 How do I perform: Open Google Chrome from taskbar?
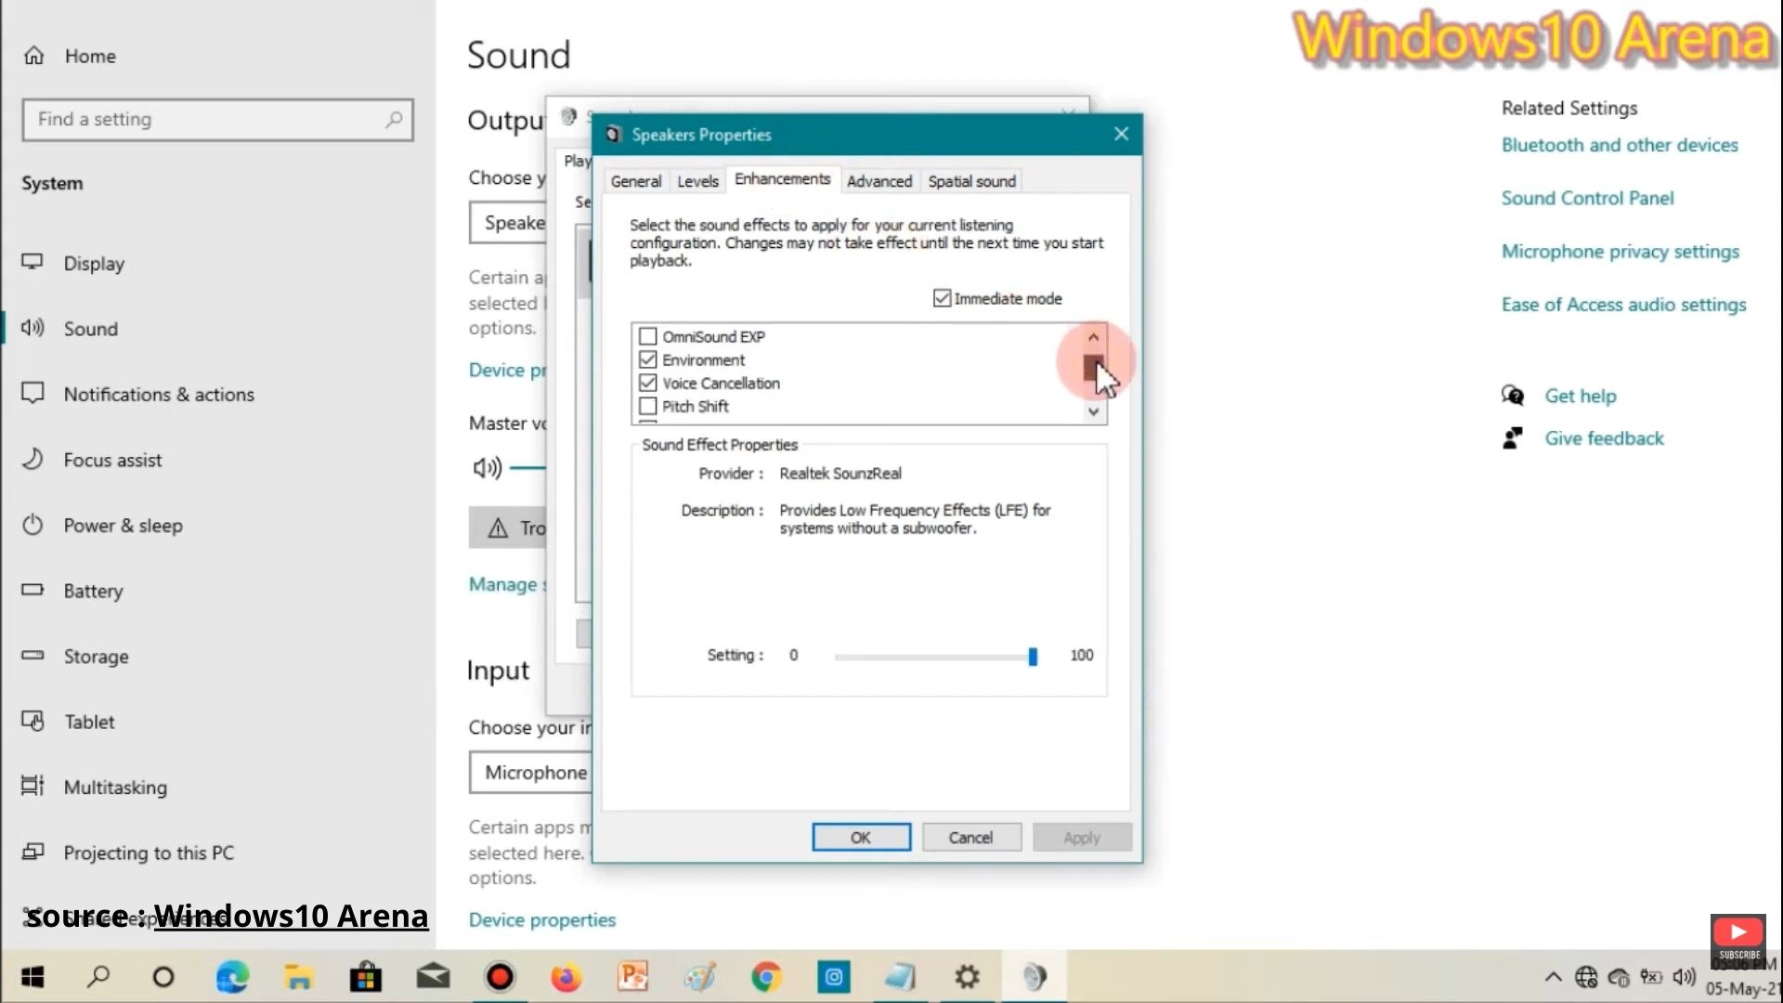tap(766, 977)
